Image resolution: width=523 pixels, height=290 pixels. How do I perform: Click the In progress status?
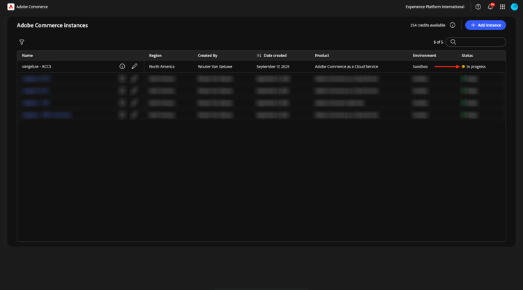tap(473, 66)
